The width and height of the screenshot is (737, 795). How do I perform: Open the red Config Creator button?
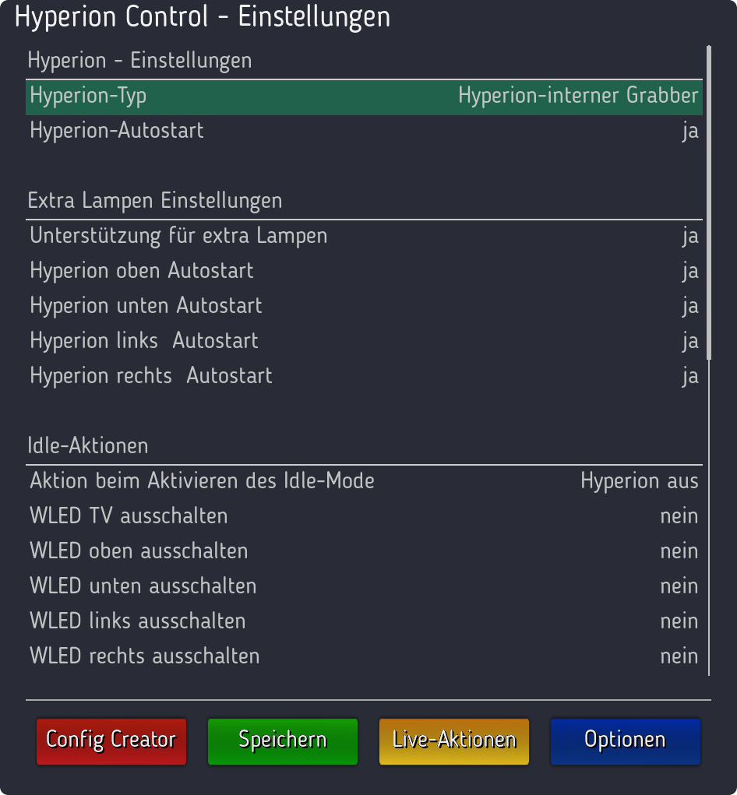(x=111, y=741)
